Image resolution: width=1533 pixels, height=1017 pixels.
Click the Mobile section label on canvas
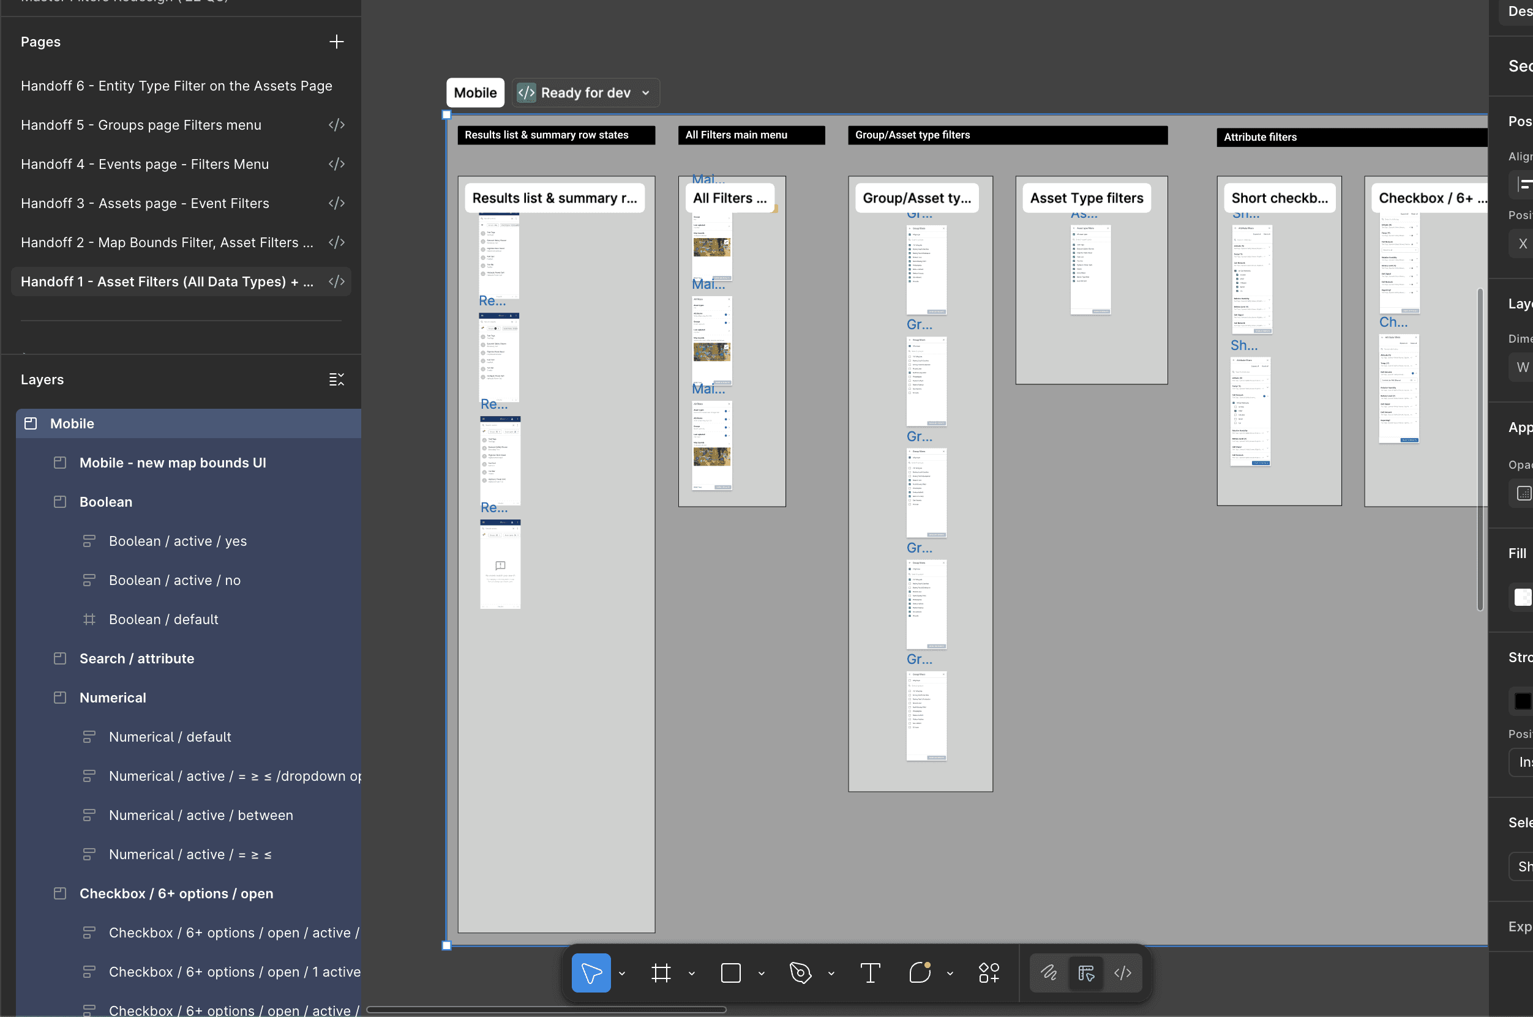click(x=475, y=93)
